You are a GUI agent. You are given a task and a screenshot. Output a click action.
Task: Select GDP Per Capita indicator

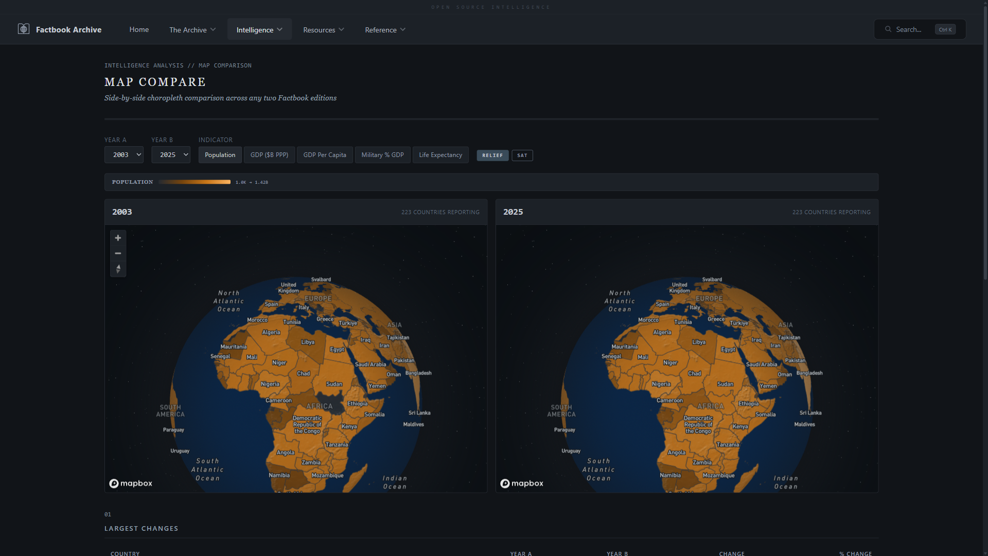(325, 155)
